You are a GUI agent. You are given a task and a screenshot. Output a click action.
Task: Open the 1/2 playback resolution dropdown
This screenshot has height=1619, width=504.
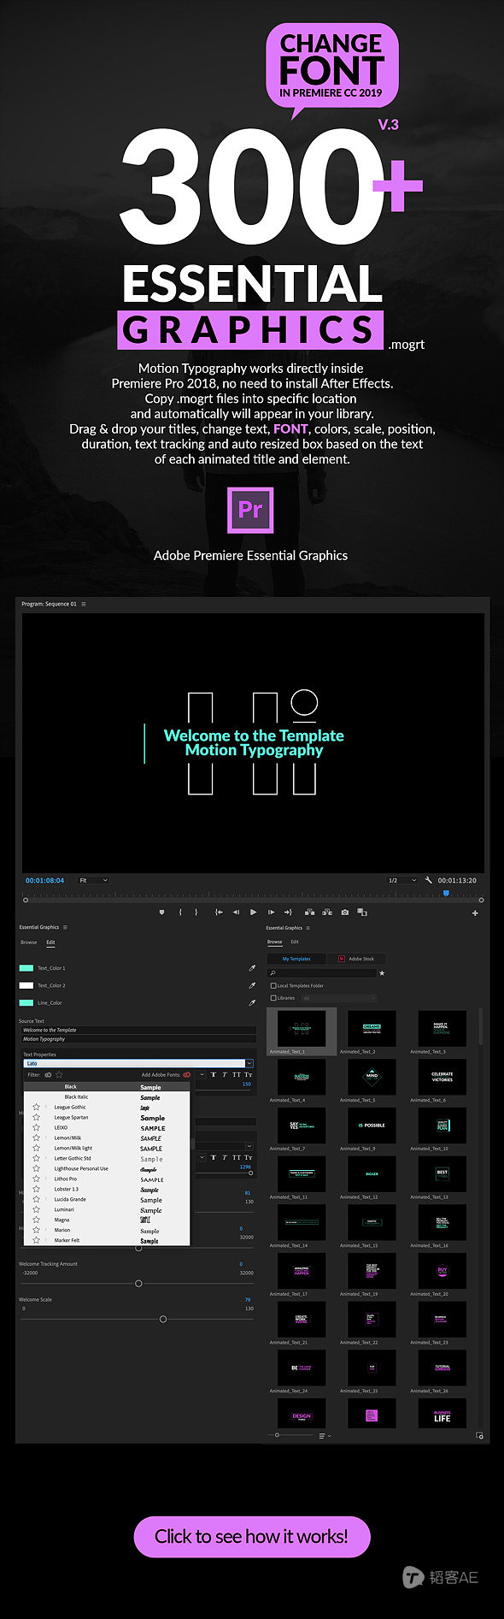(401, 880)
